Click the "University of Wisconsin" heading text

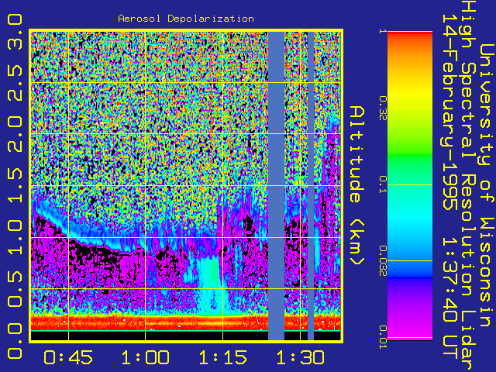pyautogui.click(x=487, y=186)
